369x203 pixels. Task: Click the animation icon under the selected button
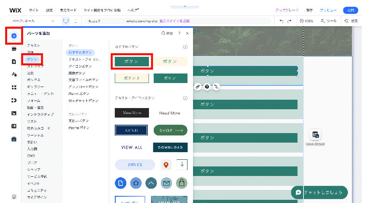point(216,87)
